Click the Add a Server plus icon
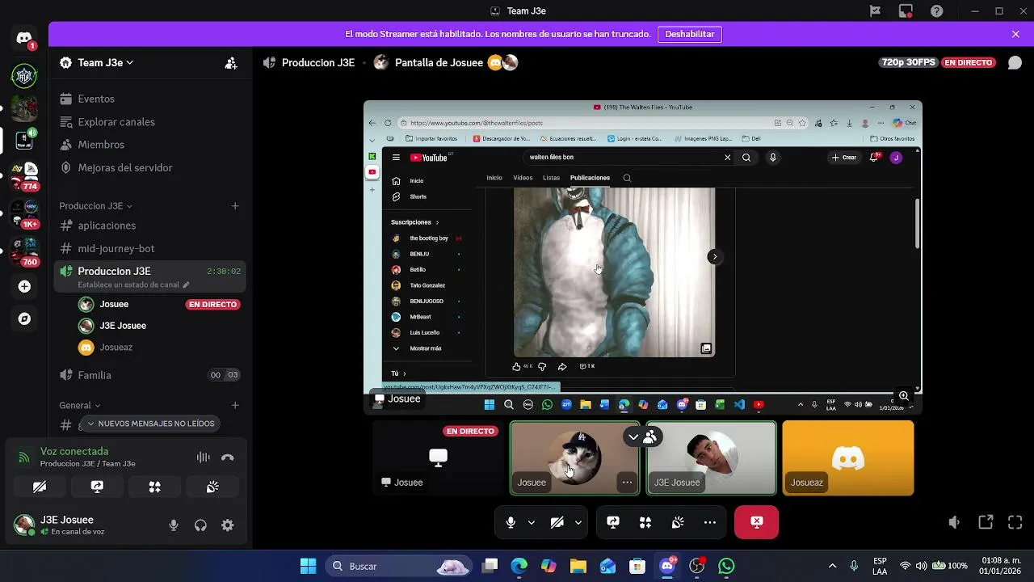Image resolution: width=1034 pixels, height=582 pixels. (24, 286)
